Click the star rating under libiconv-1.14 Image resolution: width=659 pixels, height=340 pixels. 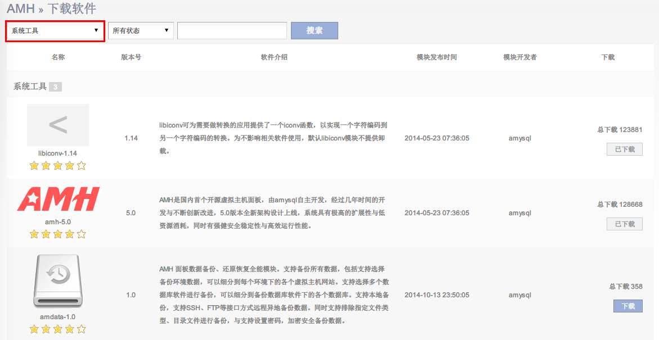[58, 165]
